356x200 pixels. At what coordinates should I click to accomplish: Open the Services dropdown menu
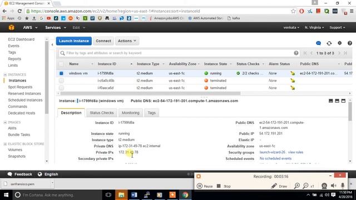(56, 27)
